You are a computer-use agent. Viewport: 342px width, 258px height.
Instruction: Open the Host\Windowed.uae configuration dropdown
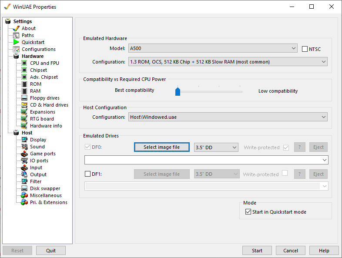click(x=228, y=117)
